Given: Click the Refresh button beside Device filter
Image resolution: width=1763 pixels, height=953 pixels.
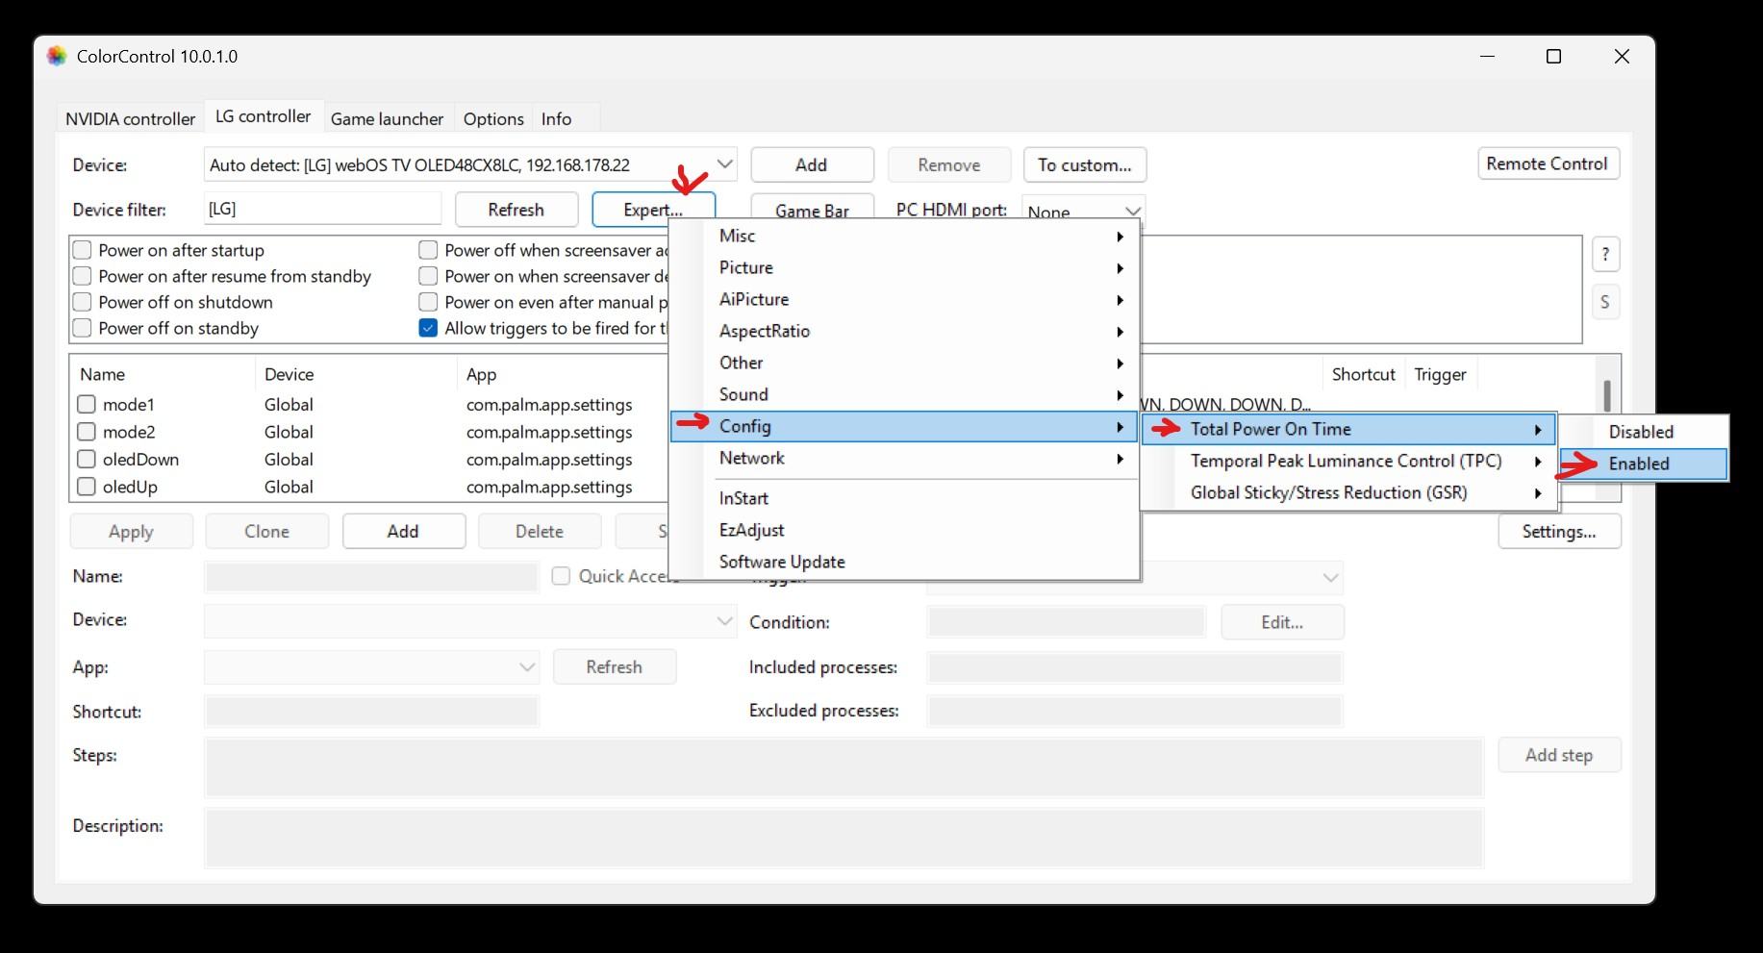Looking at the screenshot, I should (x=516, y=210).
